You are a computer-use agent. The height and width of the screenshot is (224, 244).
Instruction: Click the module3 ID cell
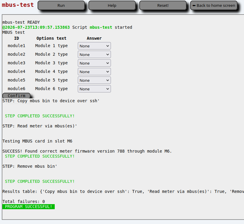click(17, 63)
